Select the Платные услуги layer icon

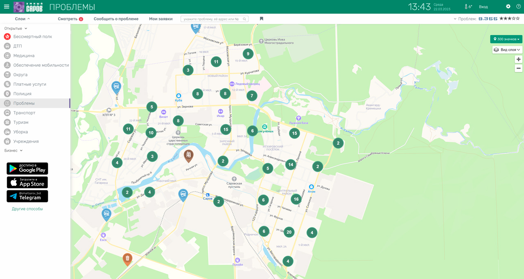coord(7,84)
